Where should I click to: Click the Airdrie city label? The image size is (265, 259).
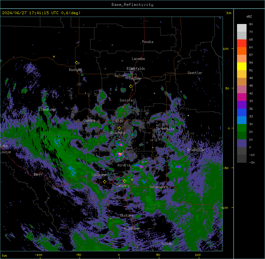tap(124, 165)
